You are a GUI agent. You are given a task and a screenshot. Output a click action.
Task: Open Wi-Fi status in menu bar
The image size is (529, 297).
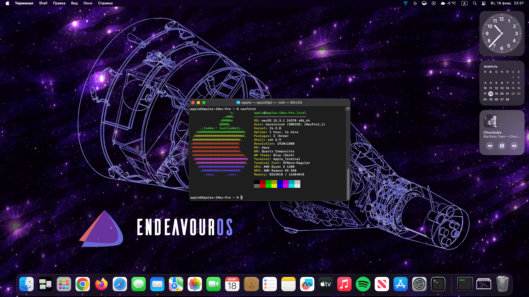point(406,3)
